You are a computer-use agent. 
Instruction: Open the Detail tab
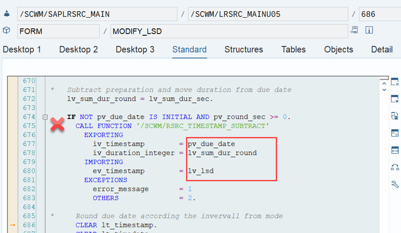(x=382, y=49)
